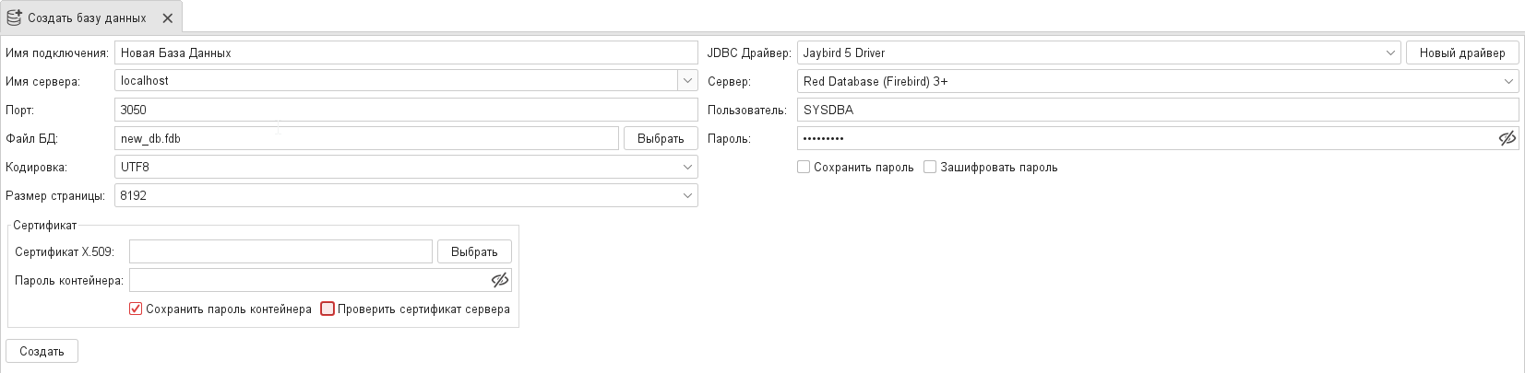1525x373 pixels.
Task: Reveal the user password with eye icon
Action: point(1507,138)
